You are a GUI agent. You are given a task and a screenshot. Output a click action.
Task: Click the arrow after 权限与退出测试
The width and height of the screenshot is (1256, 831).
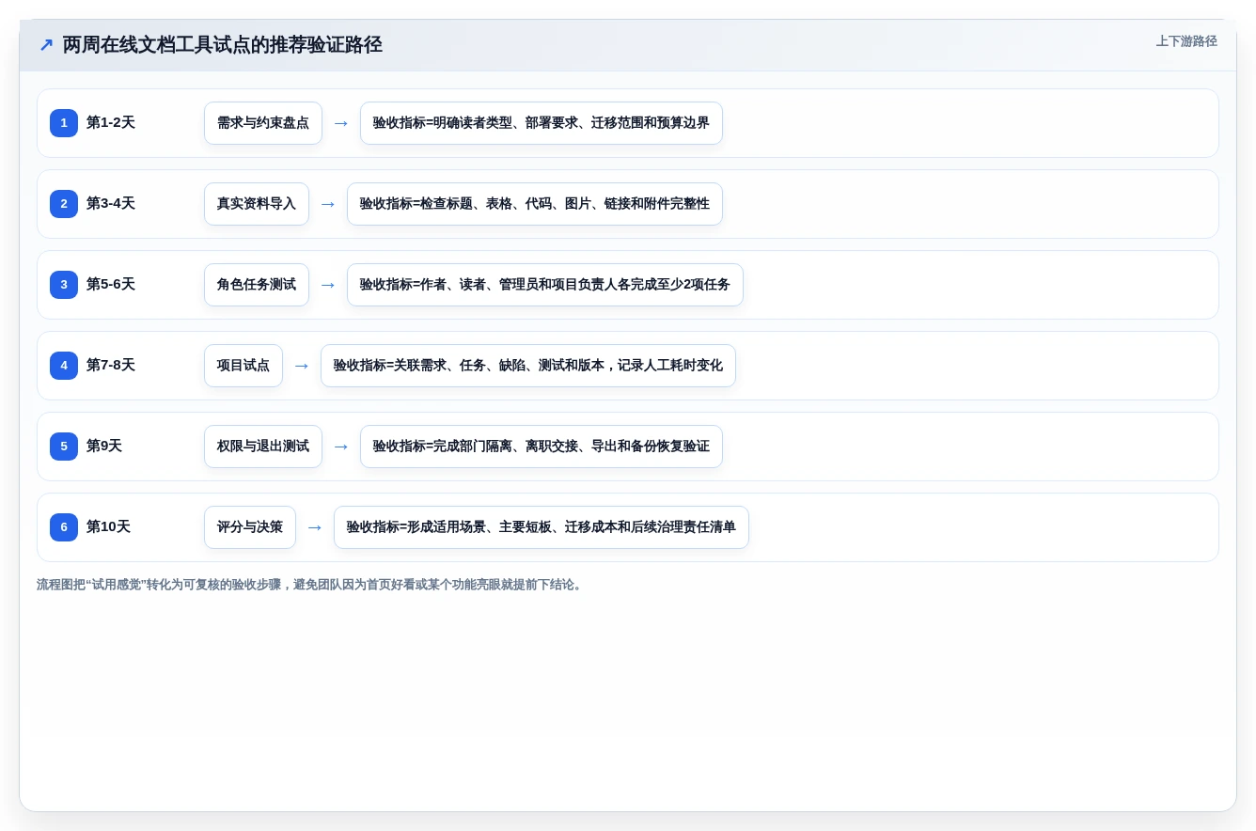pos(341,447)
